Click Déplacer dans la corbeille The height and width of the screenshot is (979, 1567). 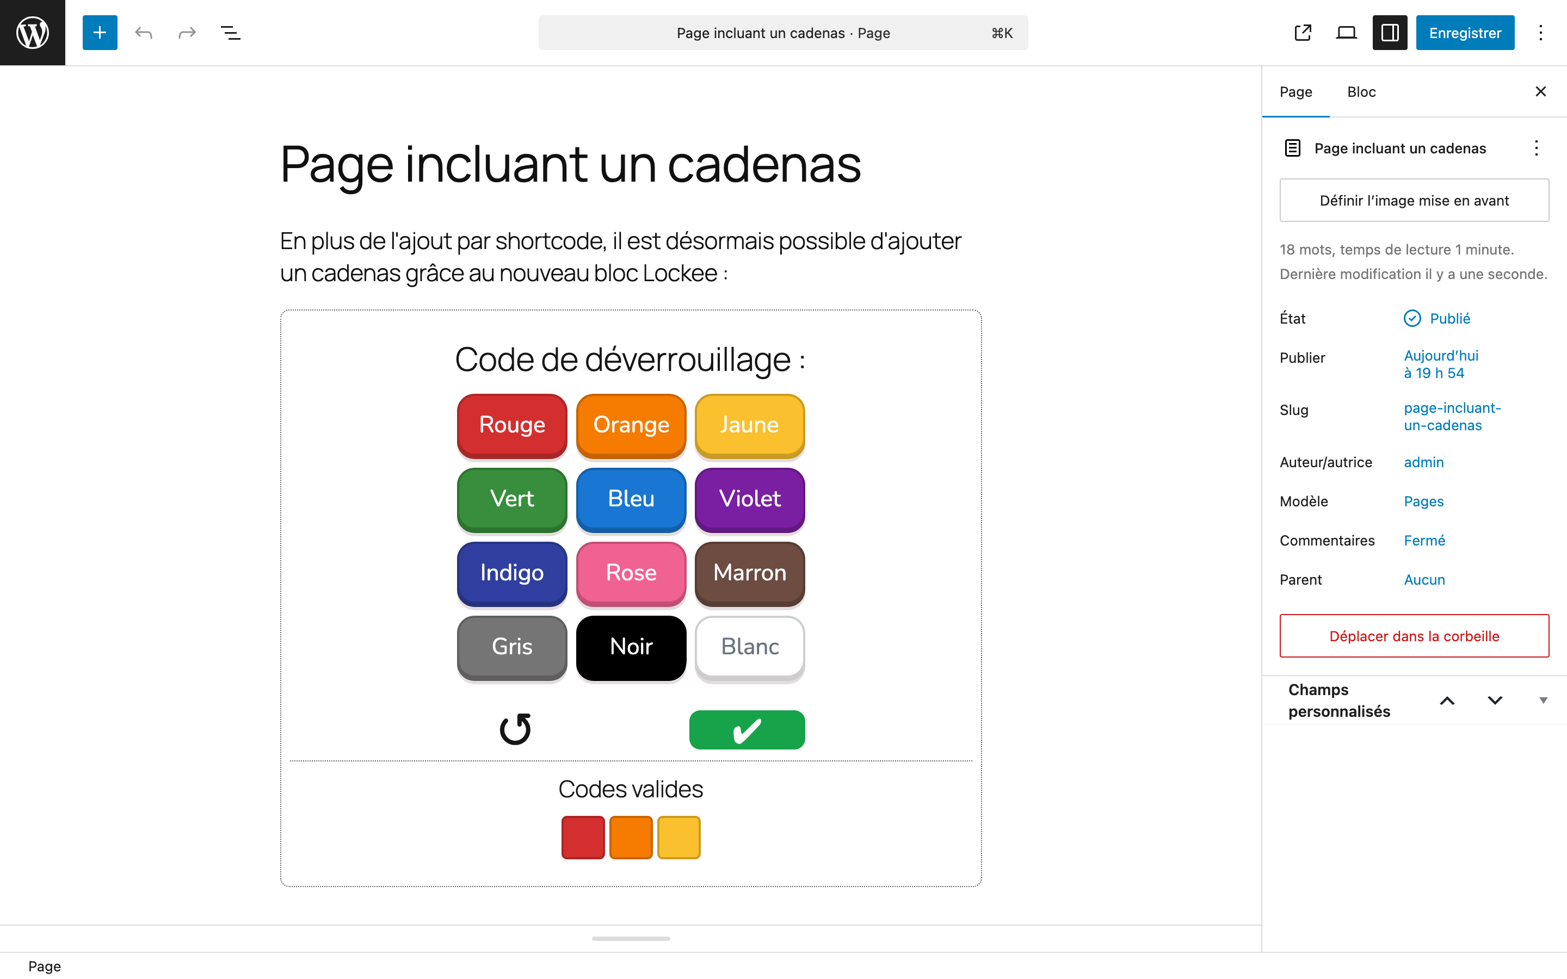(x=1414, y=636)
